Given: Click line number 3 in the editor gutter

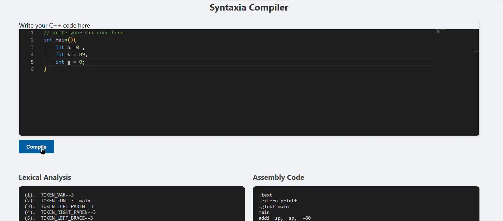Looking at the screenshot, I should (32, 47).
